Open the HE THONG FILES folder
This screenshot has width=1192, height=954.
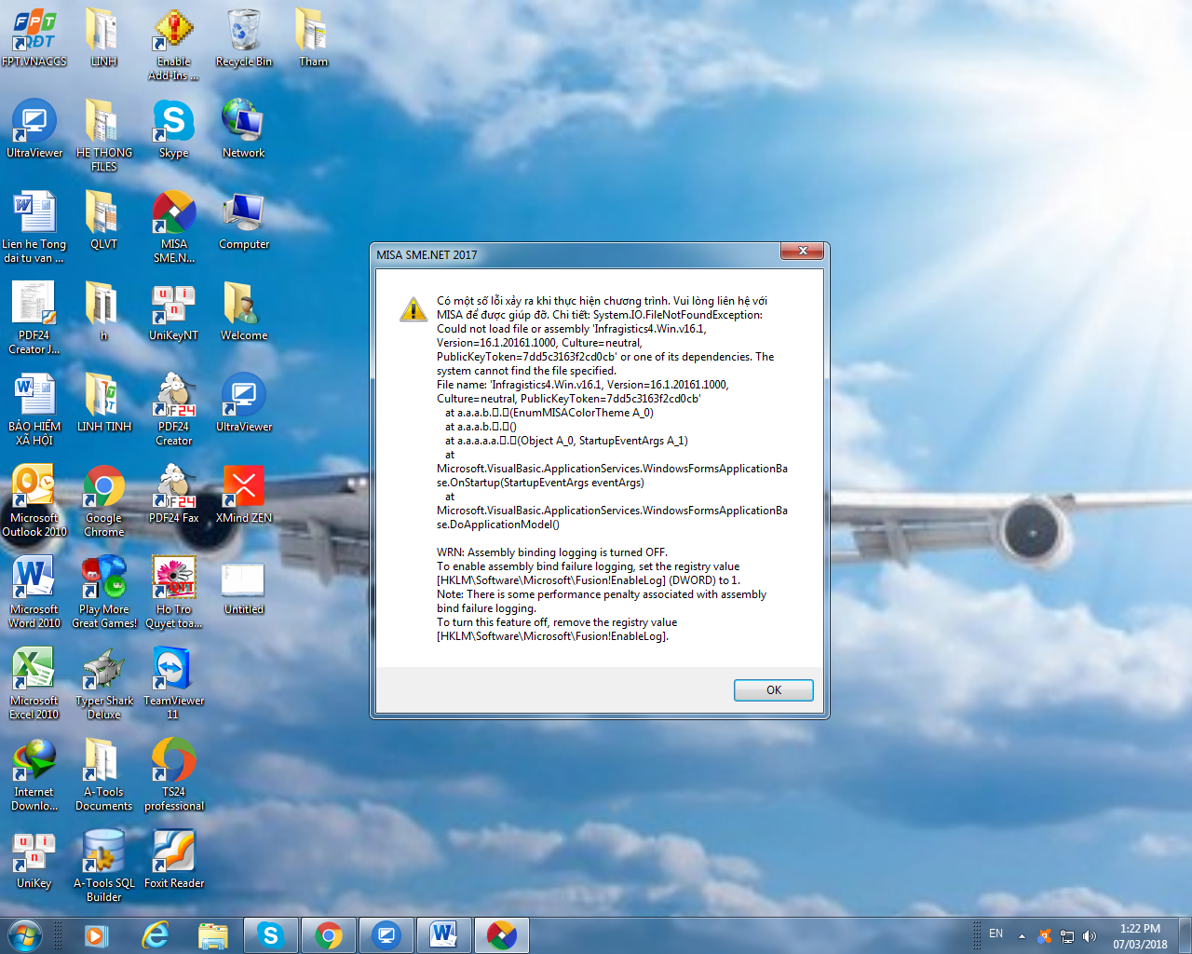[103, 135]
